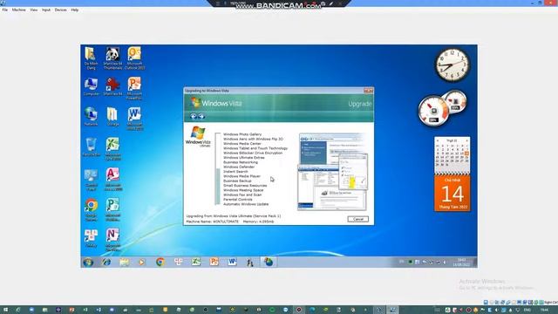This screenshot has width=558, height=314.
Task: Open the Microsoft OneNote desktop shortcut
Action: pos(112,240)
